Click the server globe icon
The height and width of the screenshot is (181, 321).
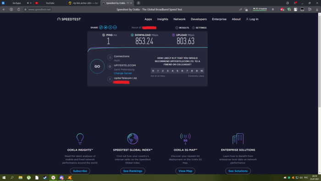coord(110,67)
